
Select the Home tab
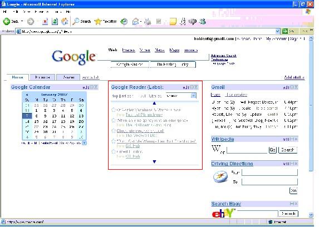[18, 77]
